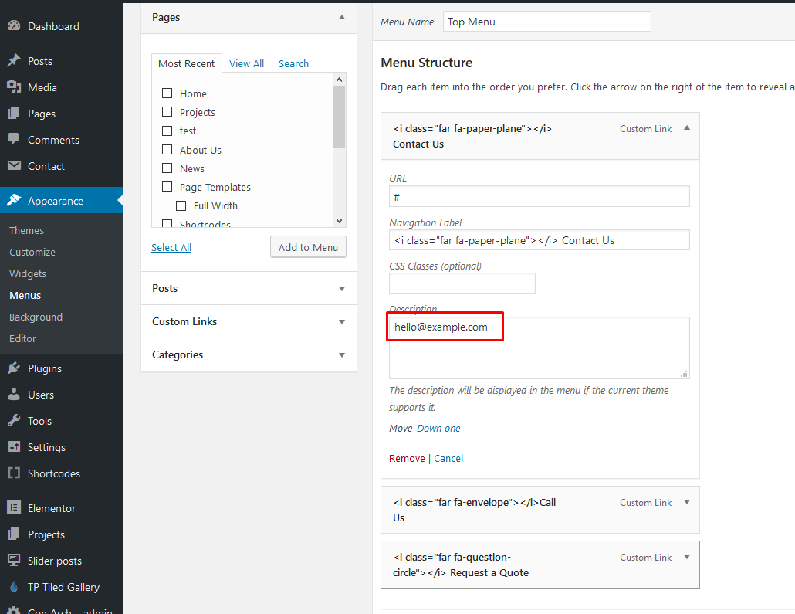Click the pages list scrollbar thumb
Screen dimensions: 795x614
(x=339, y=116)
